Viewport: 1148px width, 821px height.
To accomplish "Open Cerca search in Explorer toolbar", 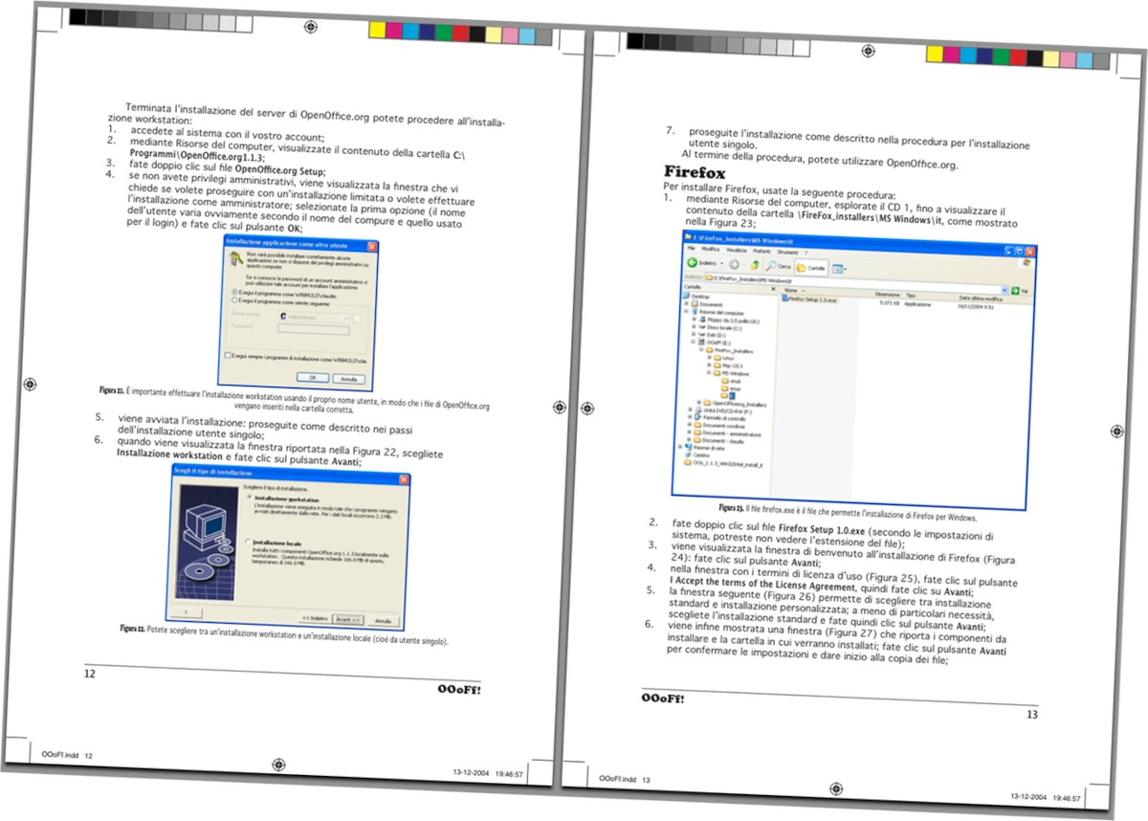I will (x=778, y=266).
